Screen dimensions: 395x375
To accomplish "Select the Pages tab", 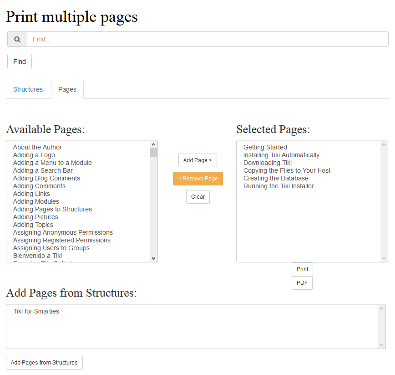I will [x=67, y=89].
